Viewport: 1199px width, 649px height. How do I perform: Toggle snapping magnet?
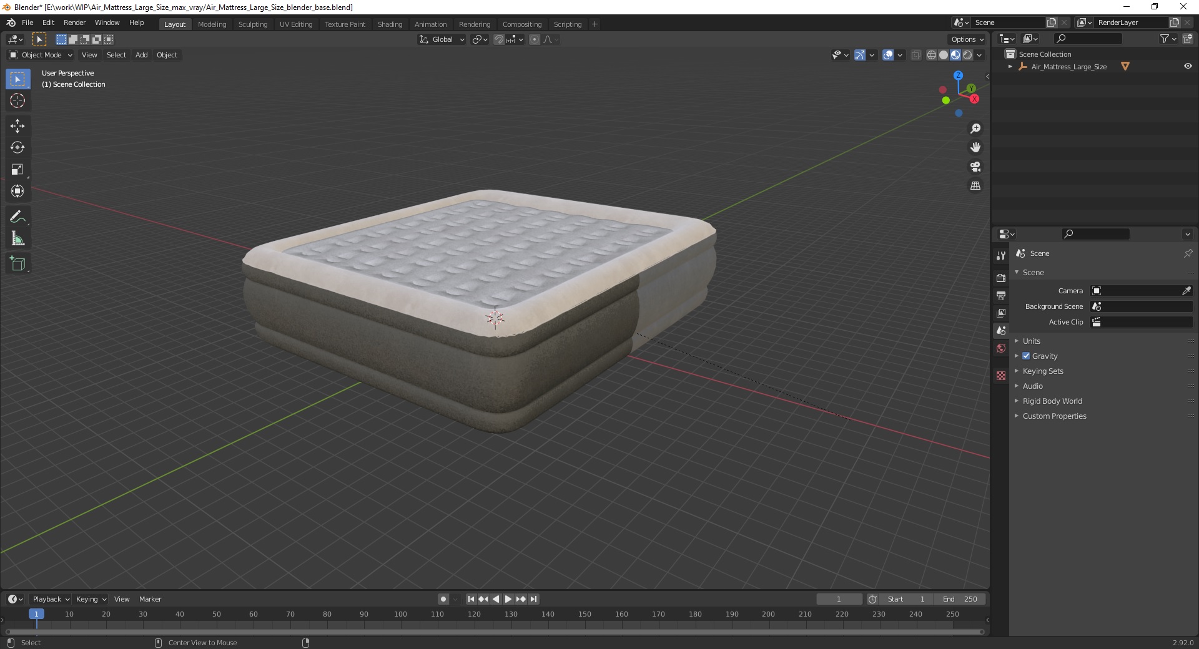pyautogui.click(x=499, y=39)
